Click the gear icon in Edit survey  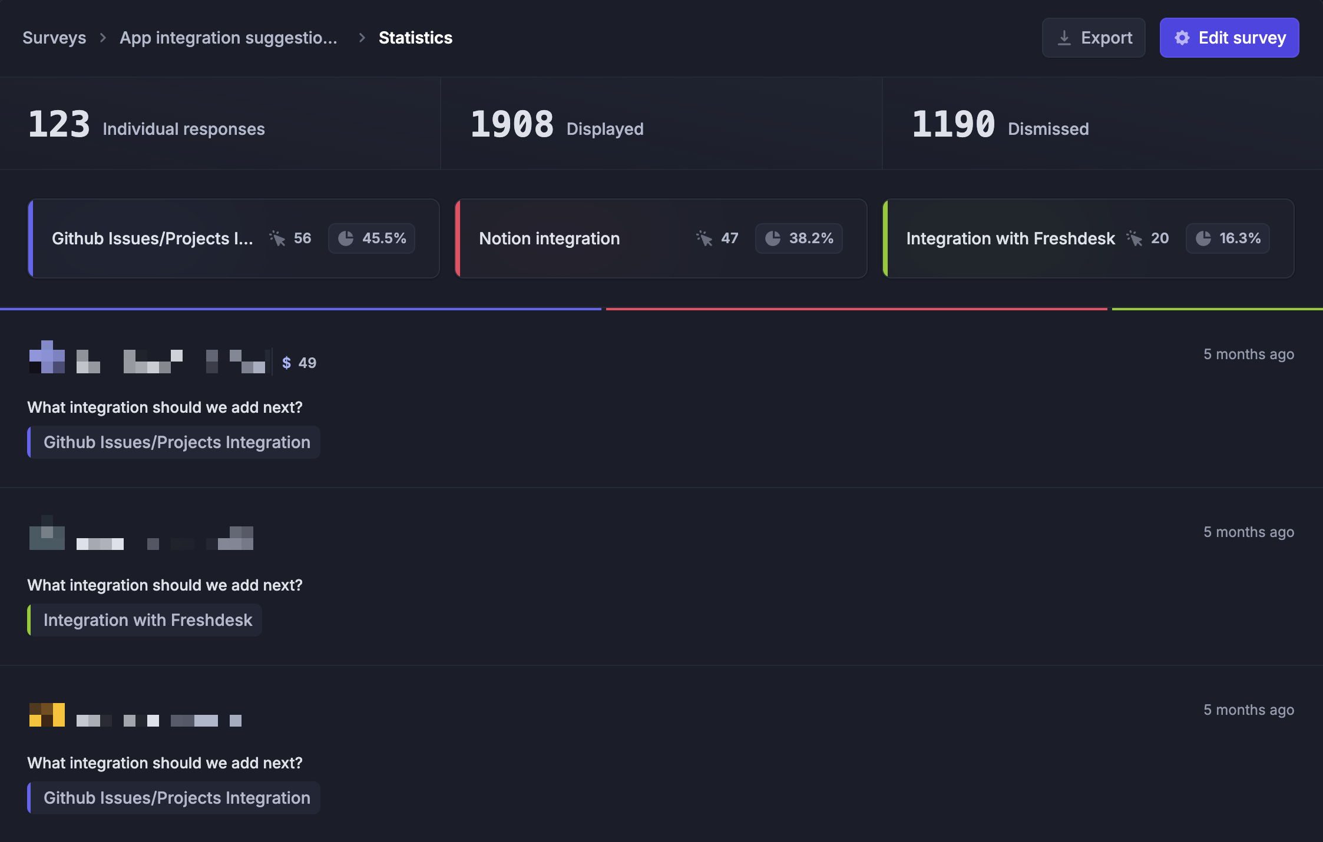(x=1182, y=38)
